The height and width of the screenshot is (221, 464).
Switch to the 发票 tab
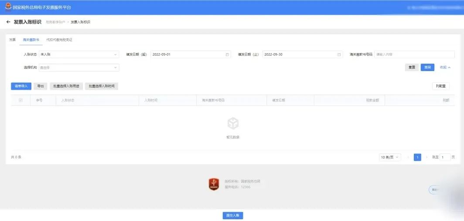coord(12,40)
